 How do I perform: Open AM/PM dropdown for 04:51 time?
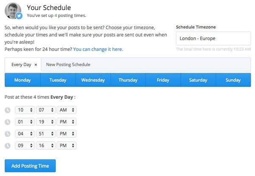[x=67, y=134]
